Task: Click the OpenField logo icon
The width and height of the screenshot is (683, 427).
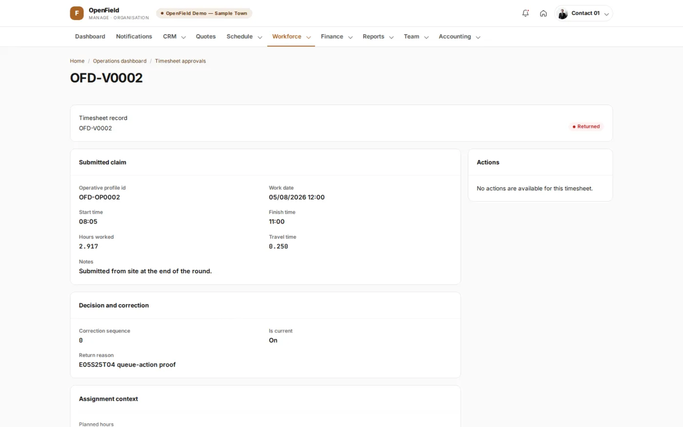Action: click(77, 13)
